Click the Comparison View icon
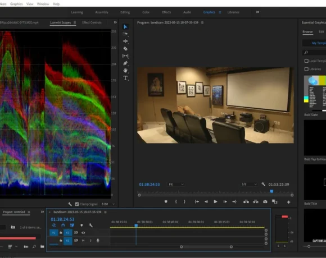 pyautogui.click(x=275, y=201)
